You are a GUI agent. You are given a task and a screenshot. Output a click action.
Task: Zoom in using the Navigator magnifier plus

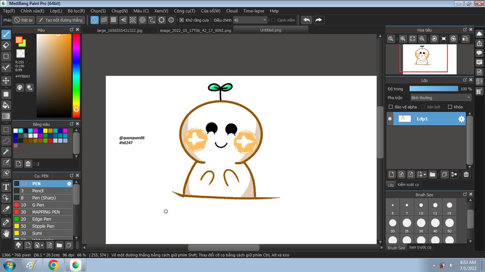[x=403, y=39]
